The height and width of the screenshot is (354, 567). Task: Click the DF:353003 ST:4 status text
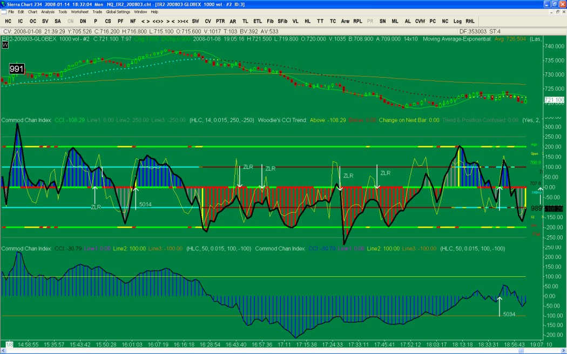[480, 31]
